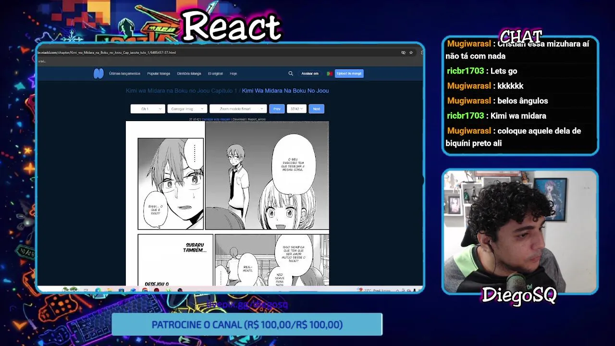The height and width of the screenshot is (346, 615).
Task: Click manga panel with girl and standing boy
Action: pyautogui.click(x=267, y=175)
